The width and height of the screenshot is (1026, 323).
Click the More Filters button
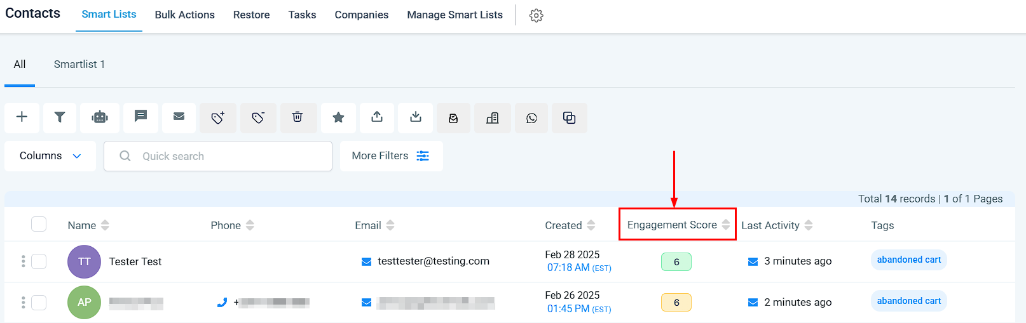(x=391, y=156)
